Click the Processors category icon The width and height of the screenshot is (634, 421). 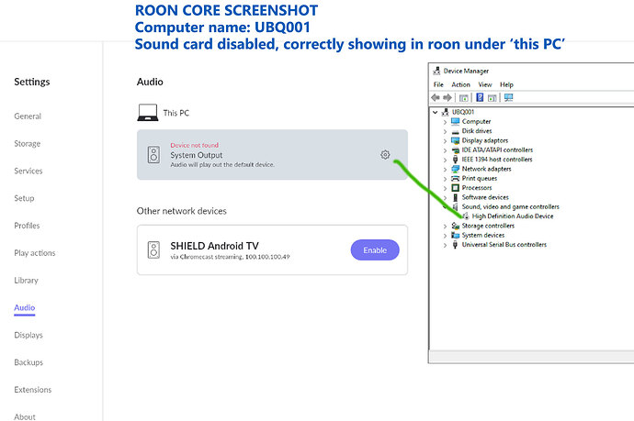(x=455, y=188)
